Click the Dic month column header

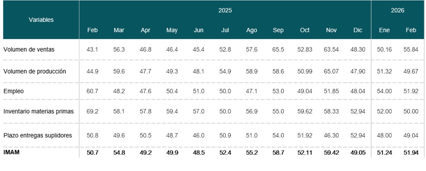click(x=358, y=30)
